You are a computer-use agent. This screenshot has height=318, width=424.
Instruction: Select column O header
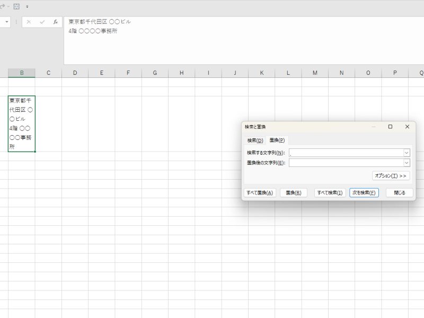[x=368, y=73]
